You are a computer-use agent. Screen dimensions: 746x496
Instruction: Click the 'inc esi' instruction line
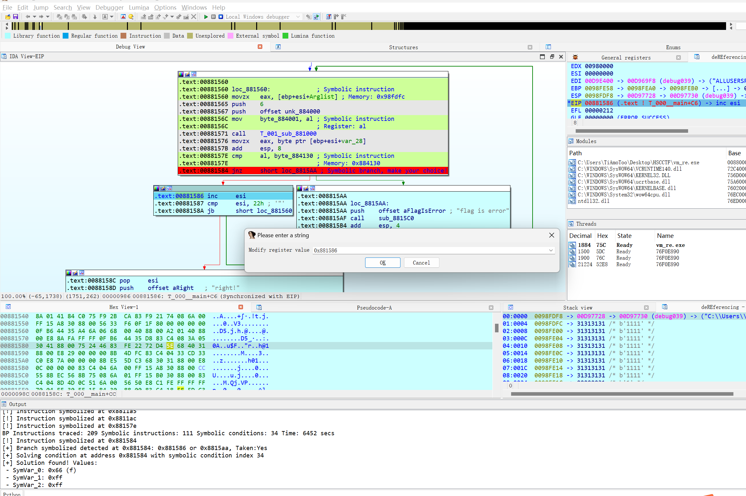pyautogui.click(x=223, y=196)
